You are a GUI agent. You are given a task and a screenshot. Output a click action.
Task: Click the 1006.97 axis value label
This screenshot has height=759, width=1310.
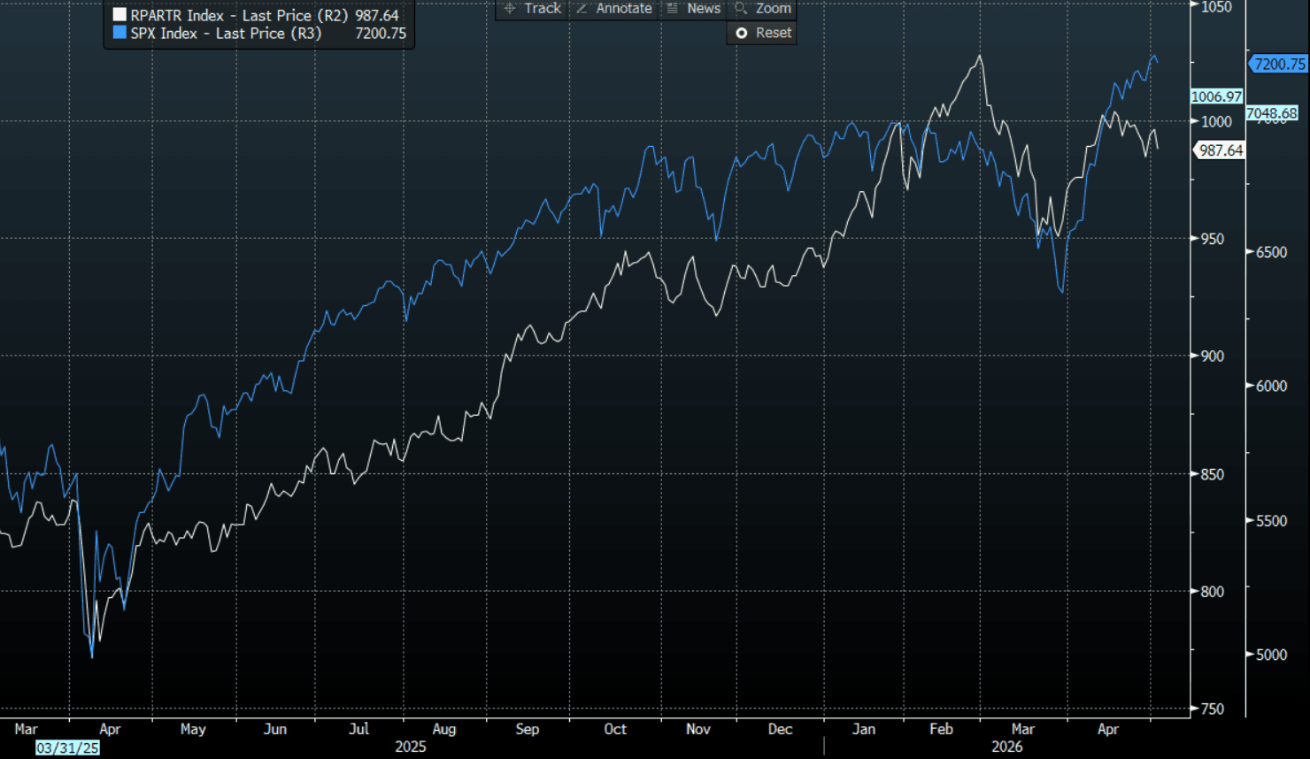pyautogui.click(x=1216, y=96)
